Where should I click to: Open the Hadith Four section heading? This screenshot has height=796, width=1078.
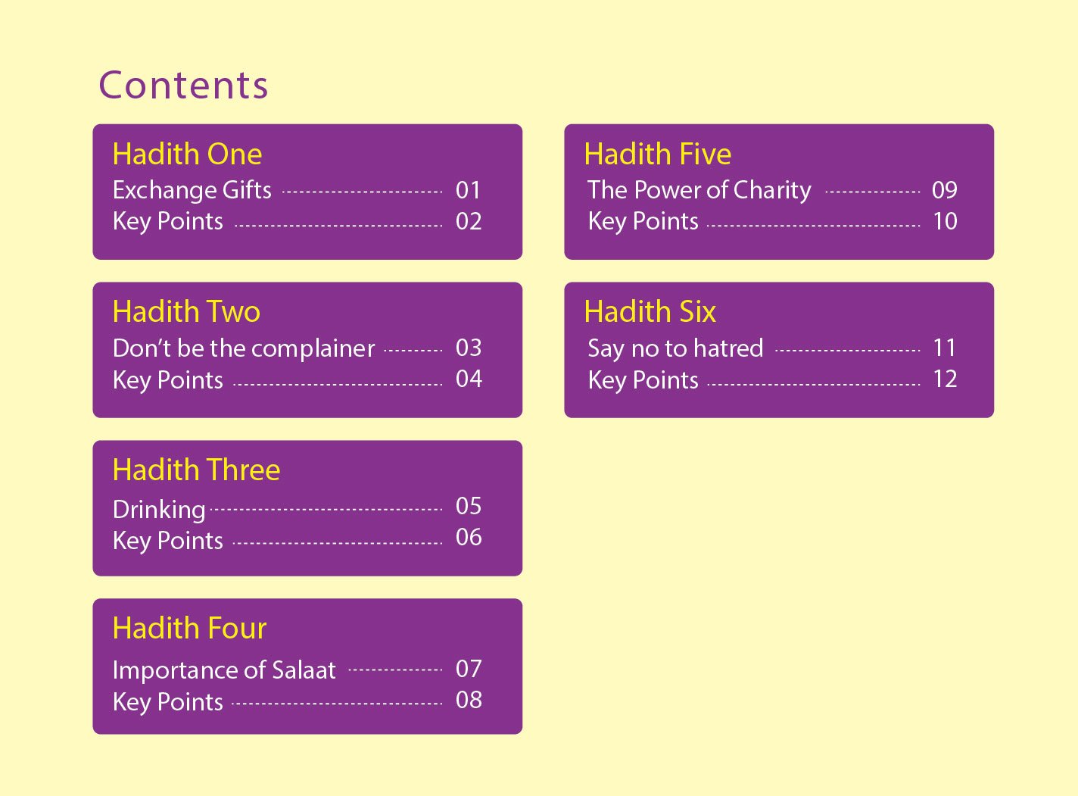click(189, 629)
